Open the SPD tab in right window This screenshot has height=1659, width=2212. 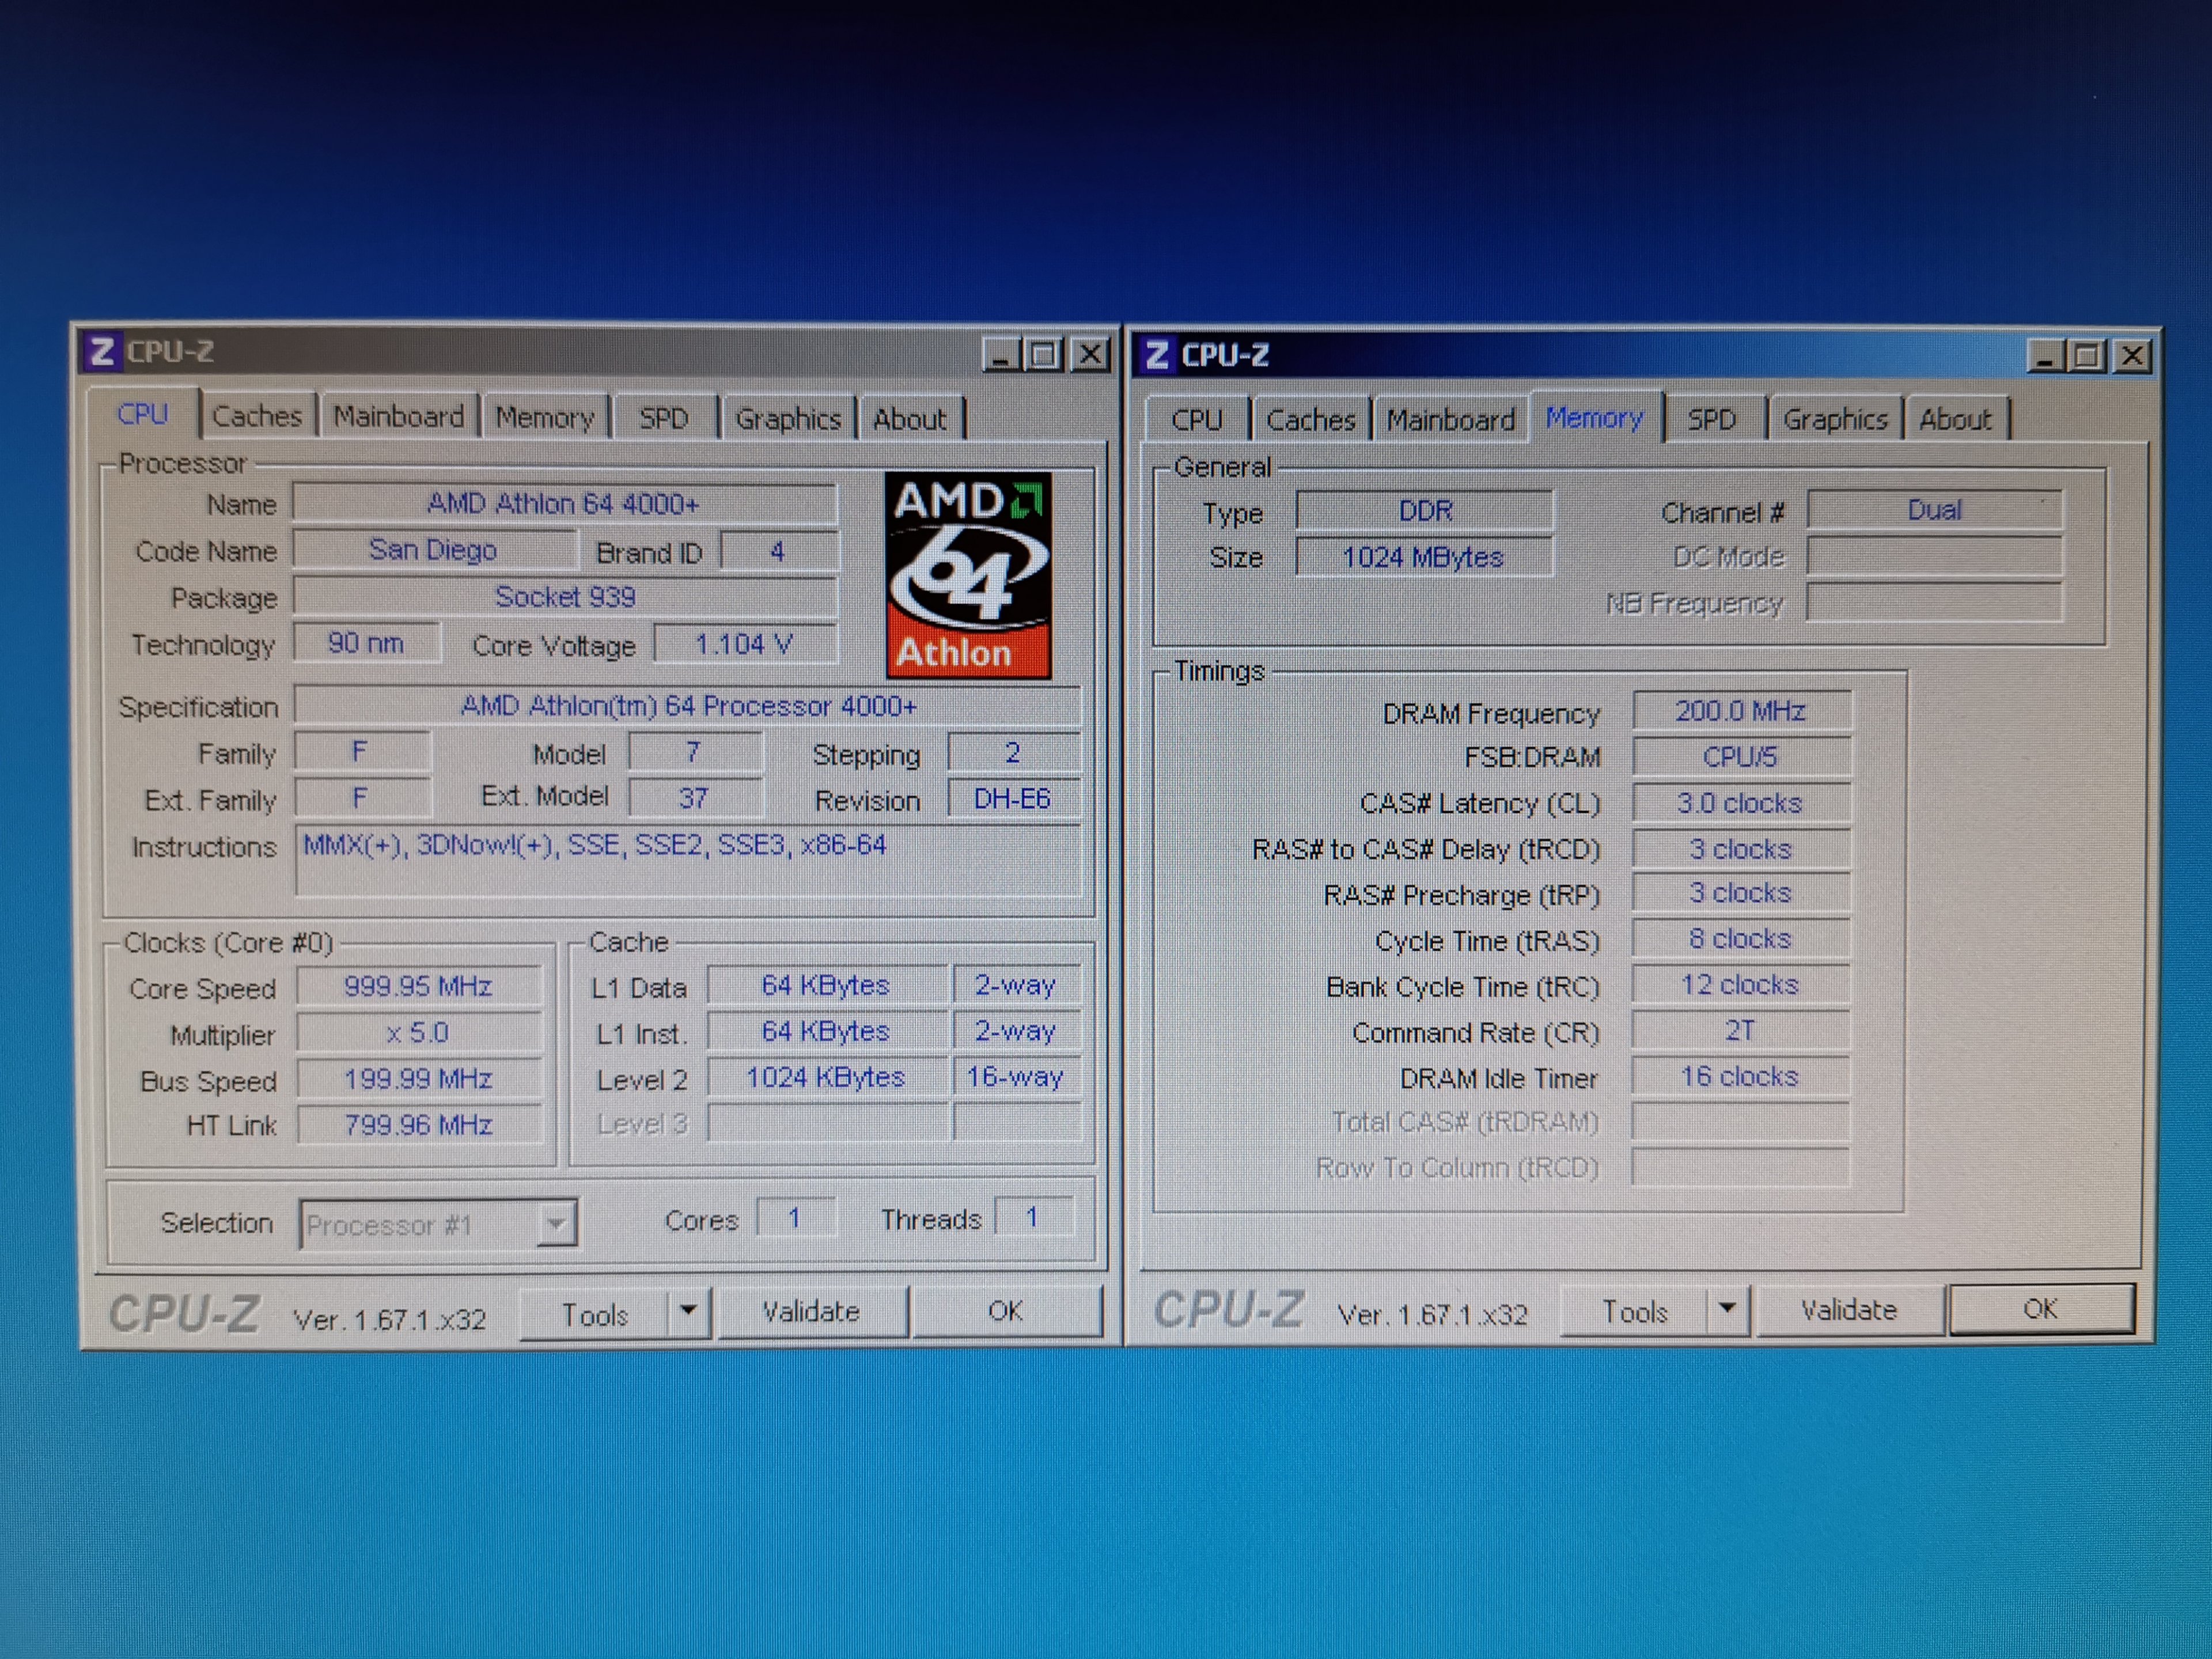(x=1711, y=420)
